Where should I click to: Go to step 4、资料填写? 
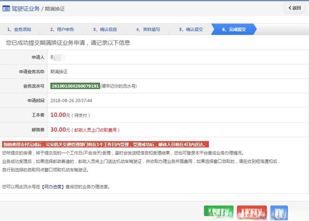click(x=148, y=29)
